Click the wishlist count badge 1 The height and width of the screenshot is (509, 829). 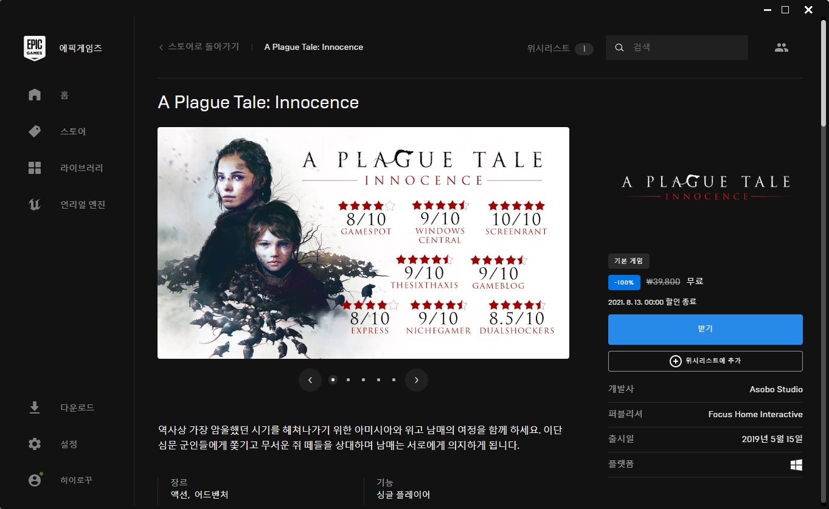(x=584, y=49)
